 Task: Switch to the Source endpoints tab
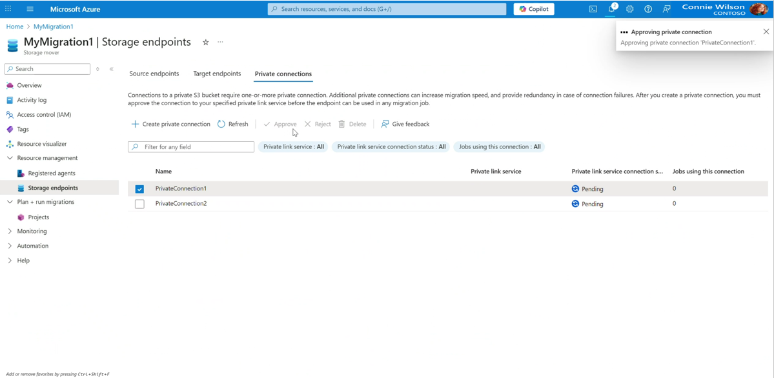[x=154, y=74]
